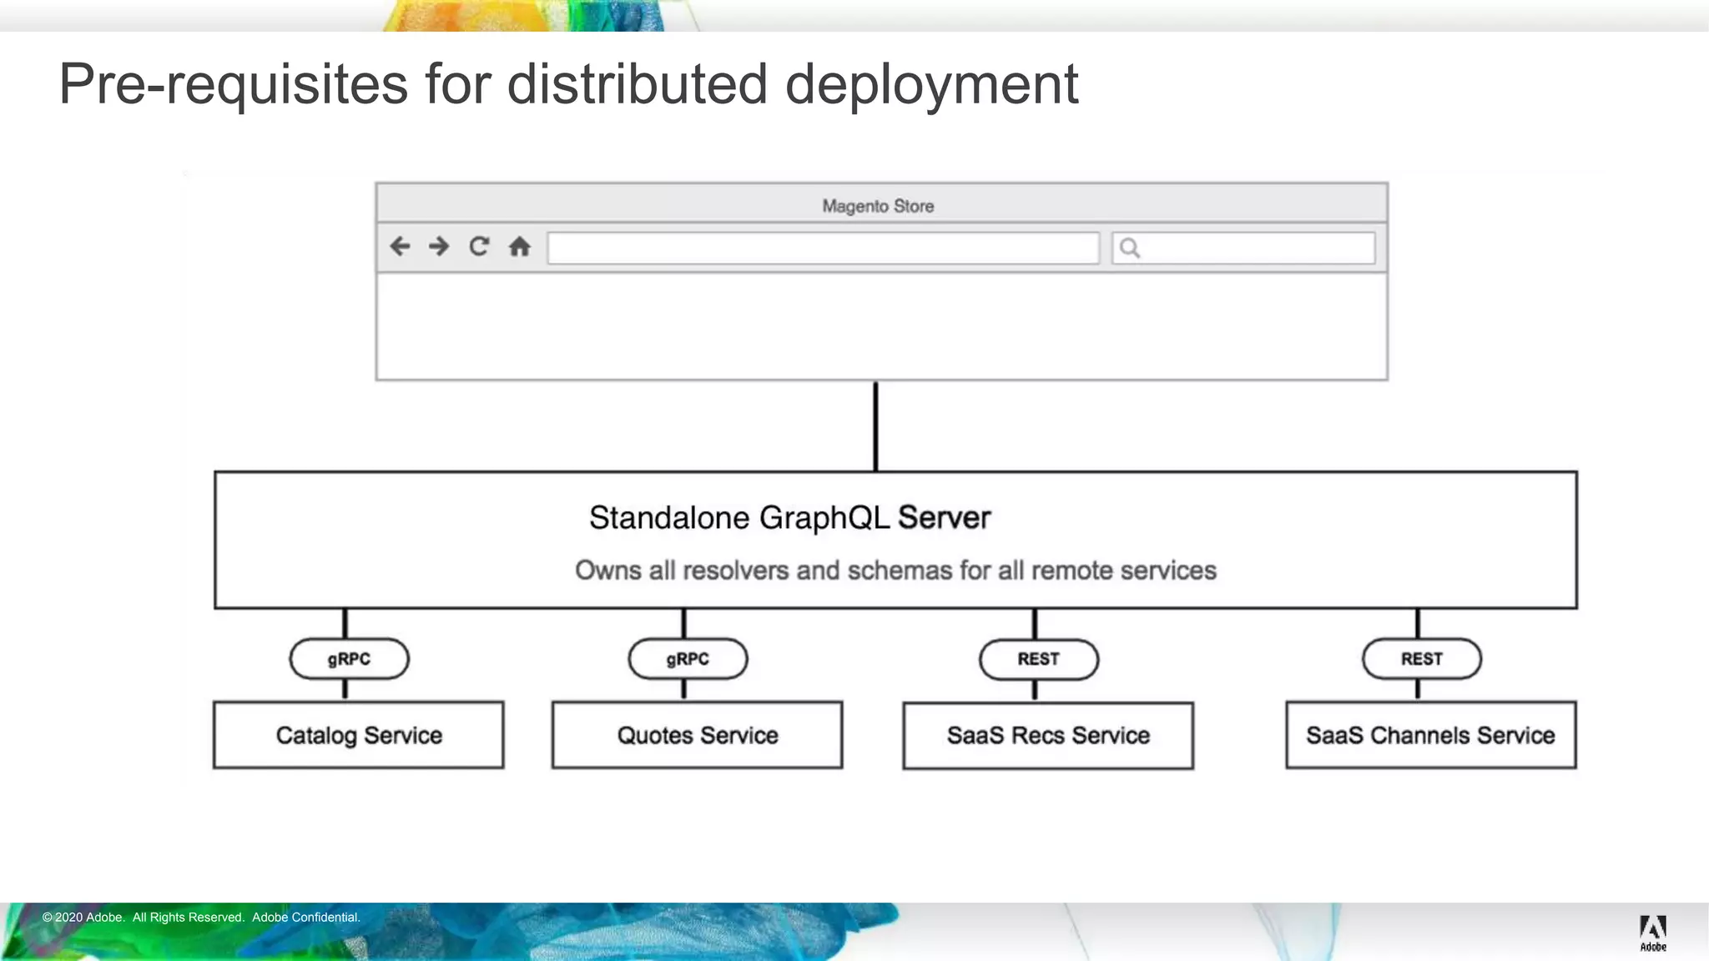Click the Adobe logo in footer
Screen dimensions: 1709x961
point(1652,932)
